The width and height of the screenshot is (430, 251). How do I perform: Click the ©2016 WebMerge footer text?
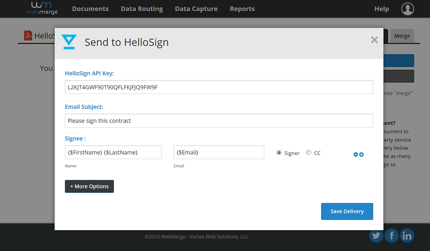tap(196, 237)
